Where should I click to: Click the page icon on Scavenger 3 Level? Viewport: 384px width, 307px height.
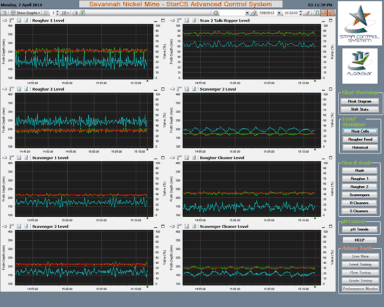(x=194, y=89)
